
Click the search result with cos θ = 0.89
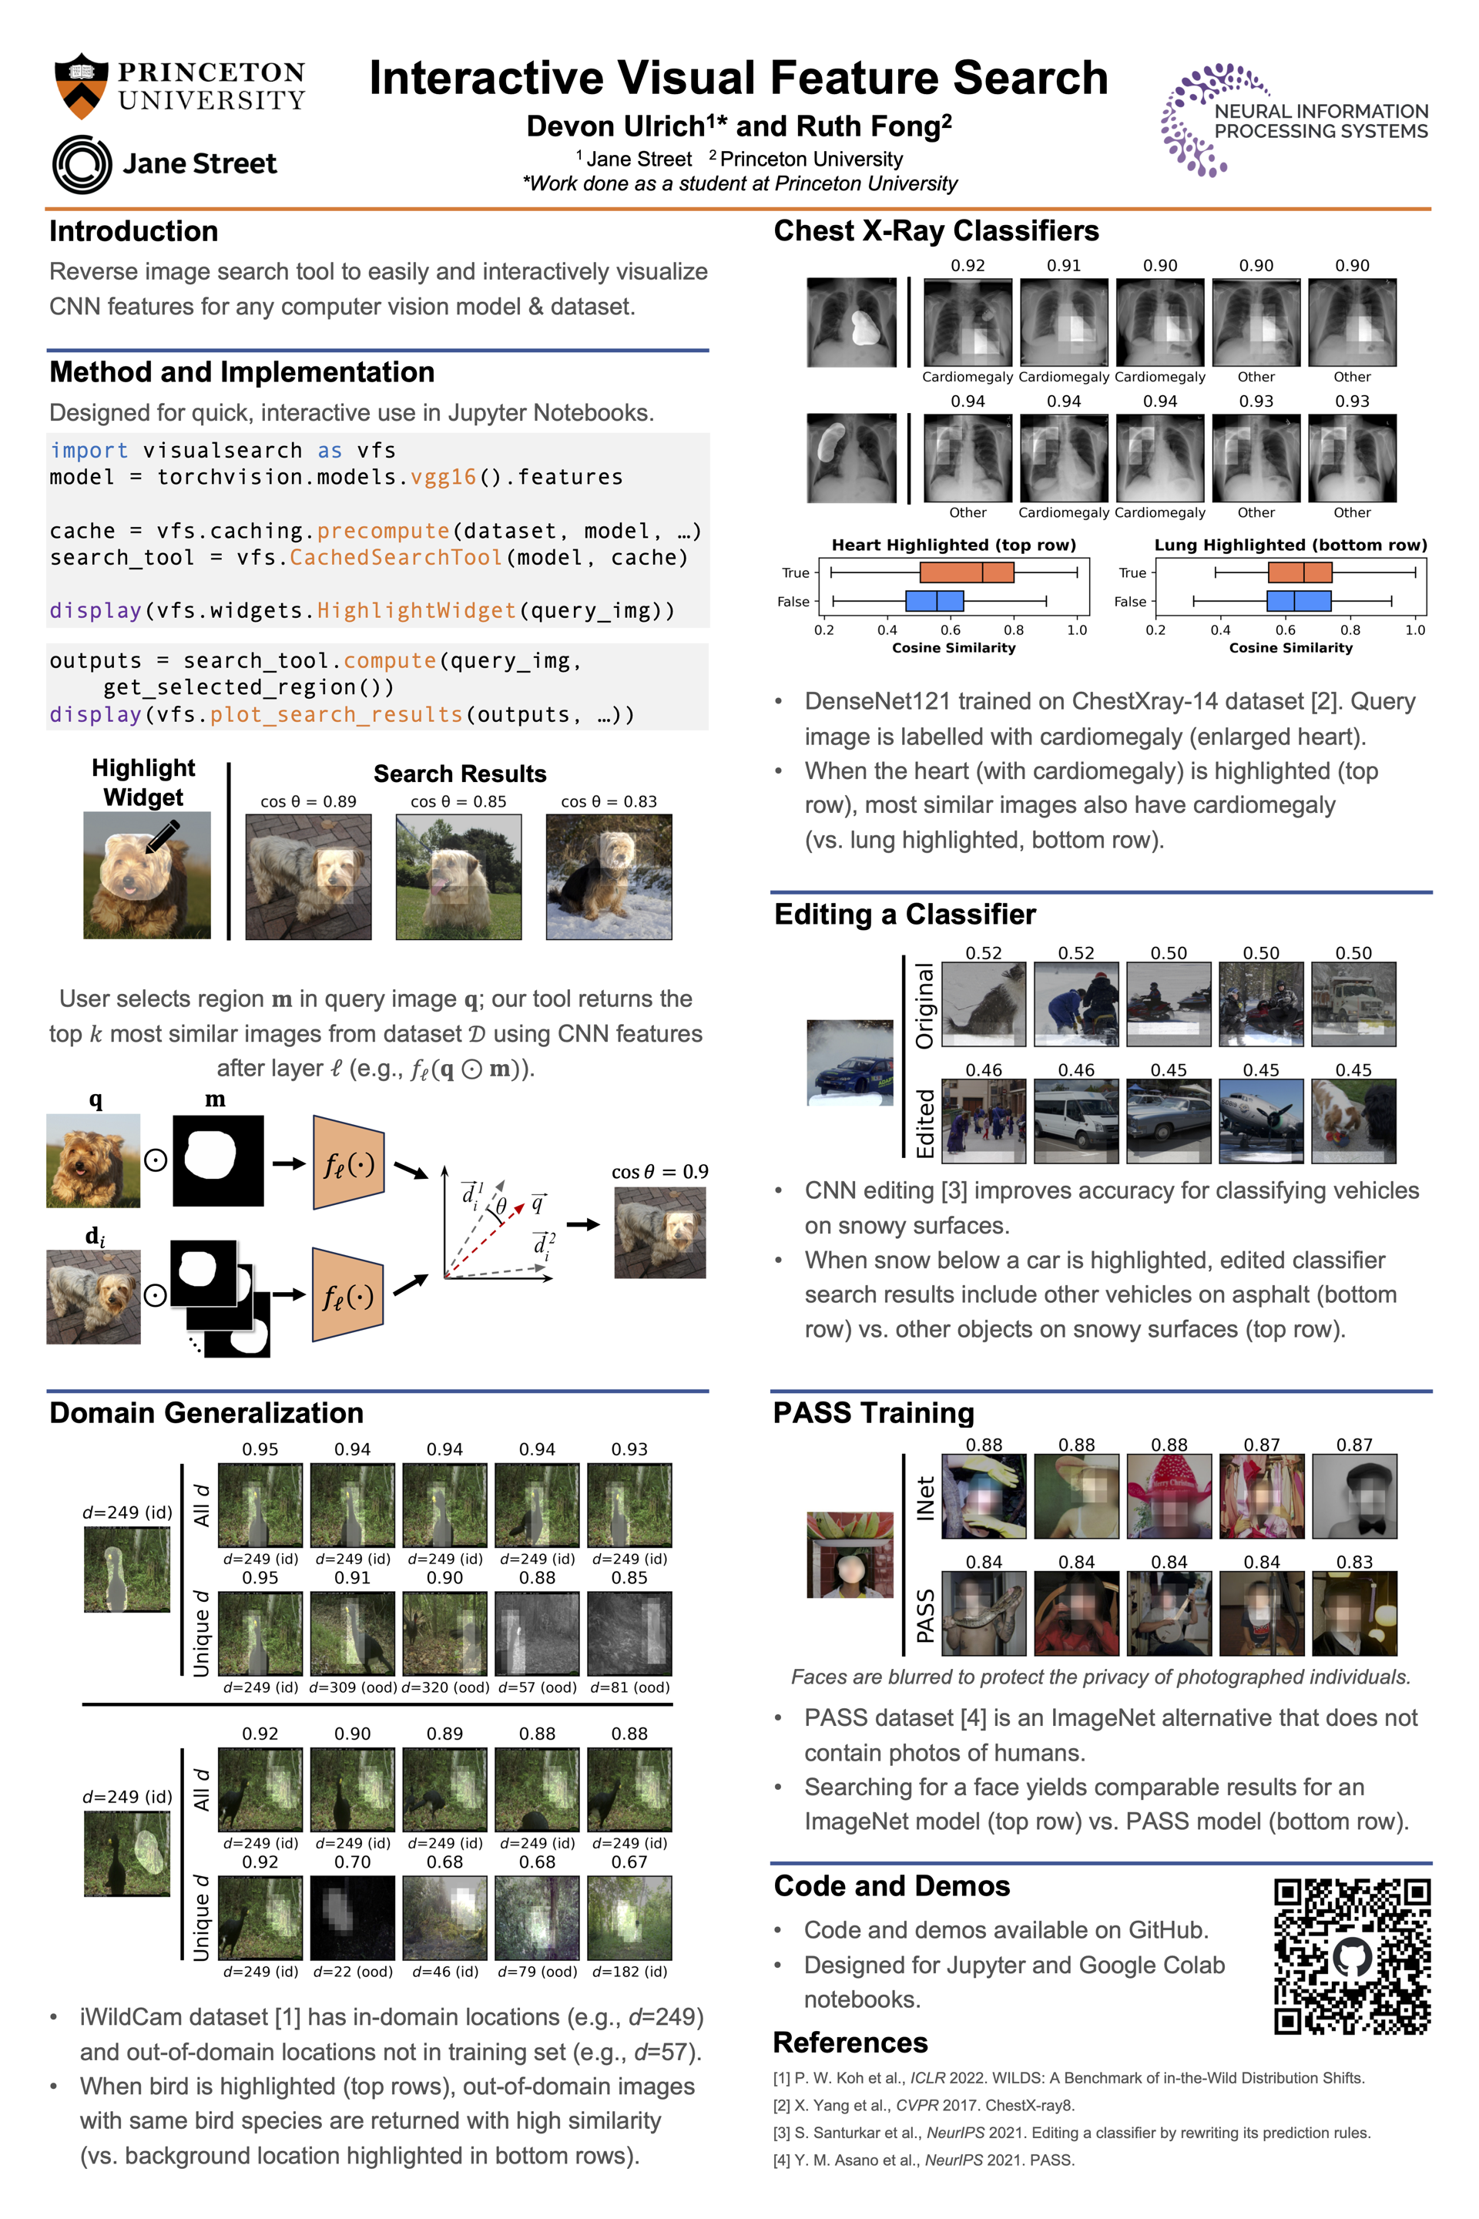point(308,877)
